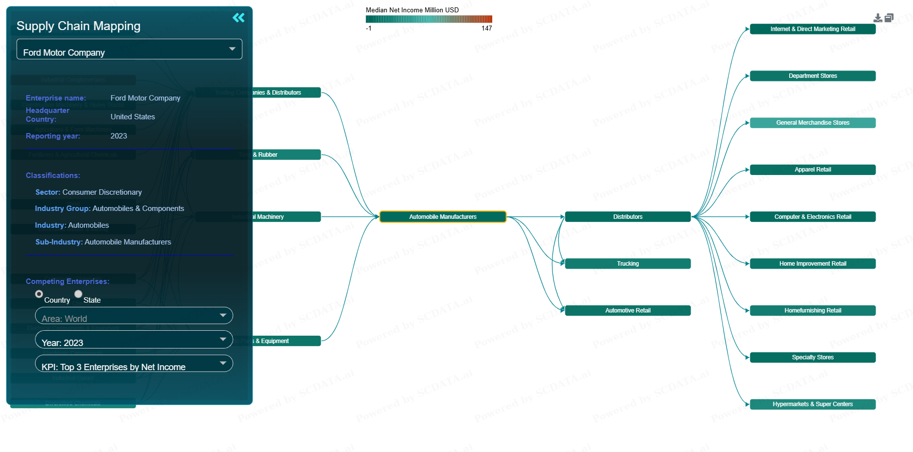Expand the Year: 2023 dropdown
This screenshot has width=913, height=452.
pyautogui.click(x=134, y=340)
